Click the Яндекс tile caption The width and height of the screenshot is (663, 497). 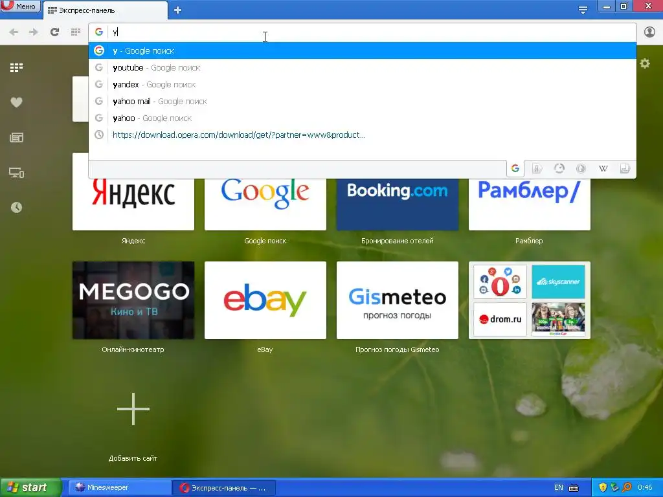[133, 241]
